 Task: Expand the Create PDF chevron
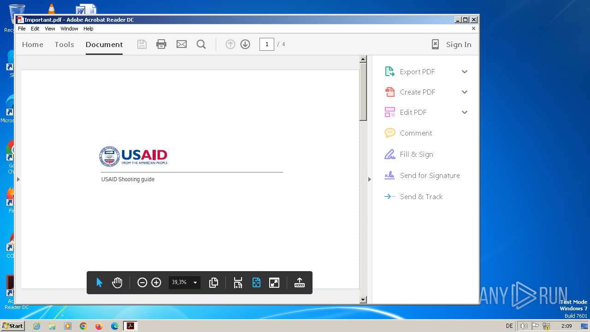(x=465, y=92)
